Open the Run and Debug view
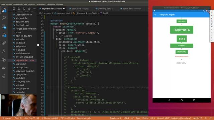Image resolution: width=214 pixels, height=120 pixels. [4, 35]
